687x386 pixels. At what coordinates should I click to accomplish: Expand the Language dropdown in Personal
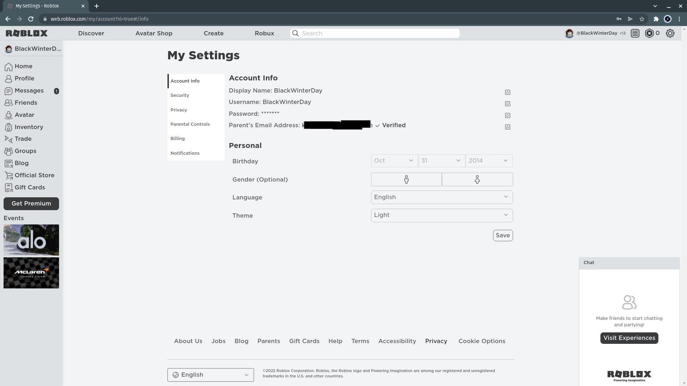pos(442,197)
